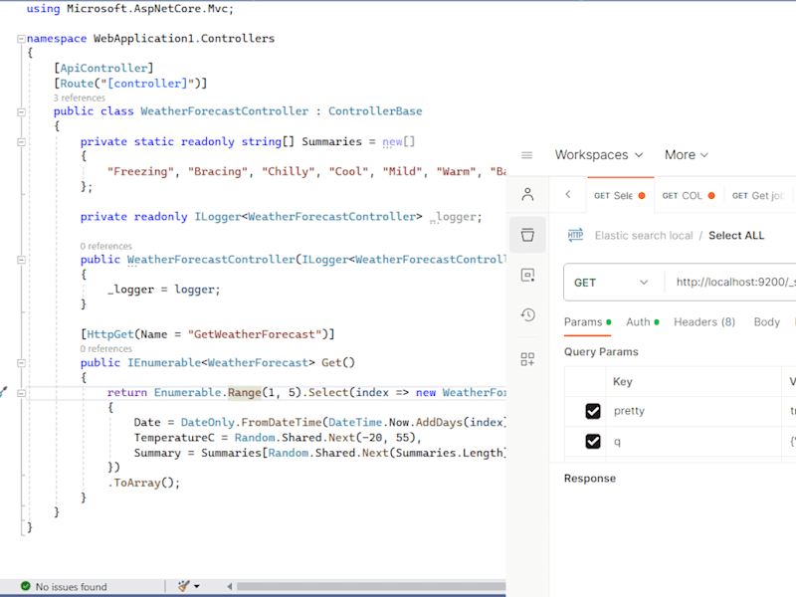Screen dimensions: 796x597
Task: Select the Collections bucket icon in Postman sidebar
Action: point(527,235)
